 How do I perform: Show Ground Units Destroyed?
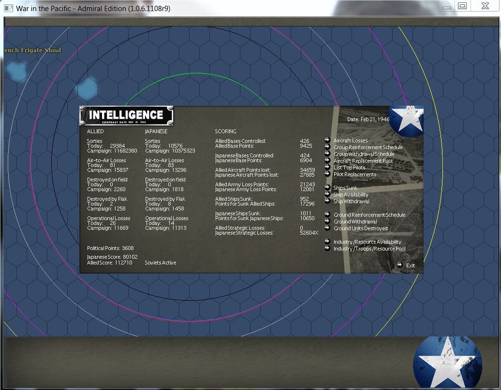click(361, 228)
